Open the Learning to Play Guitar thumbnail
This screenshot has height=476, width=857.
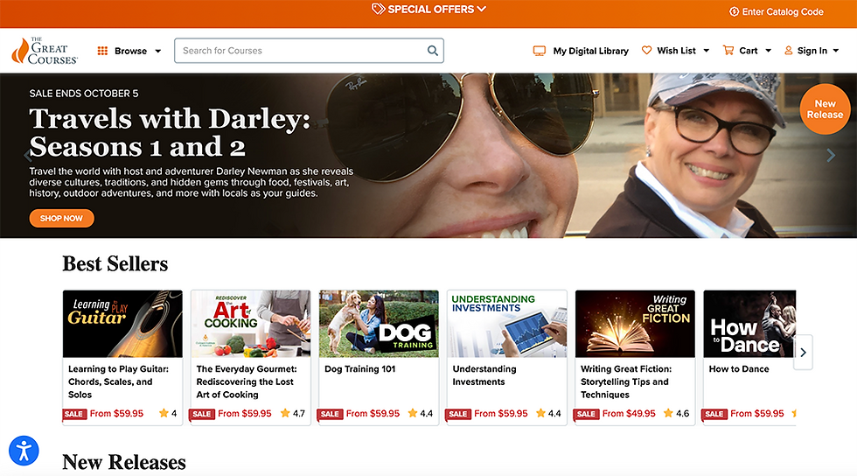(122, 324)
